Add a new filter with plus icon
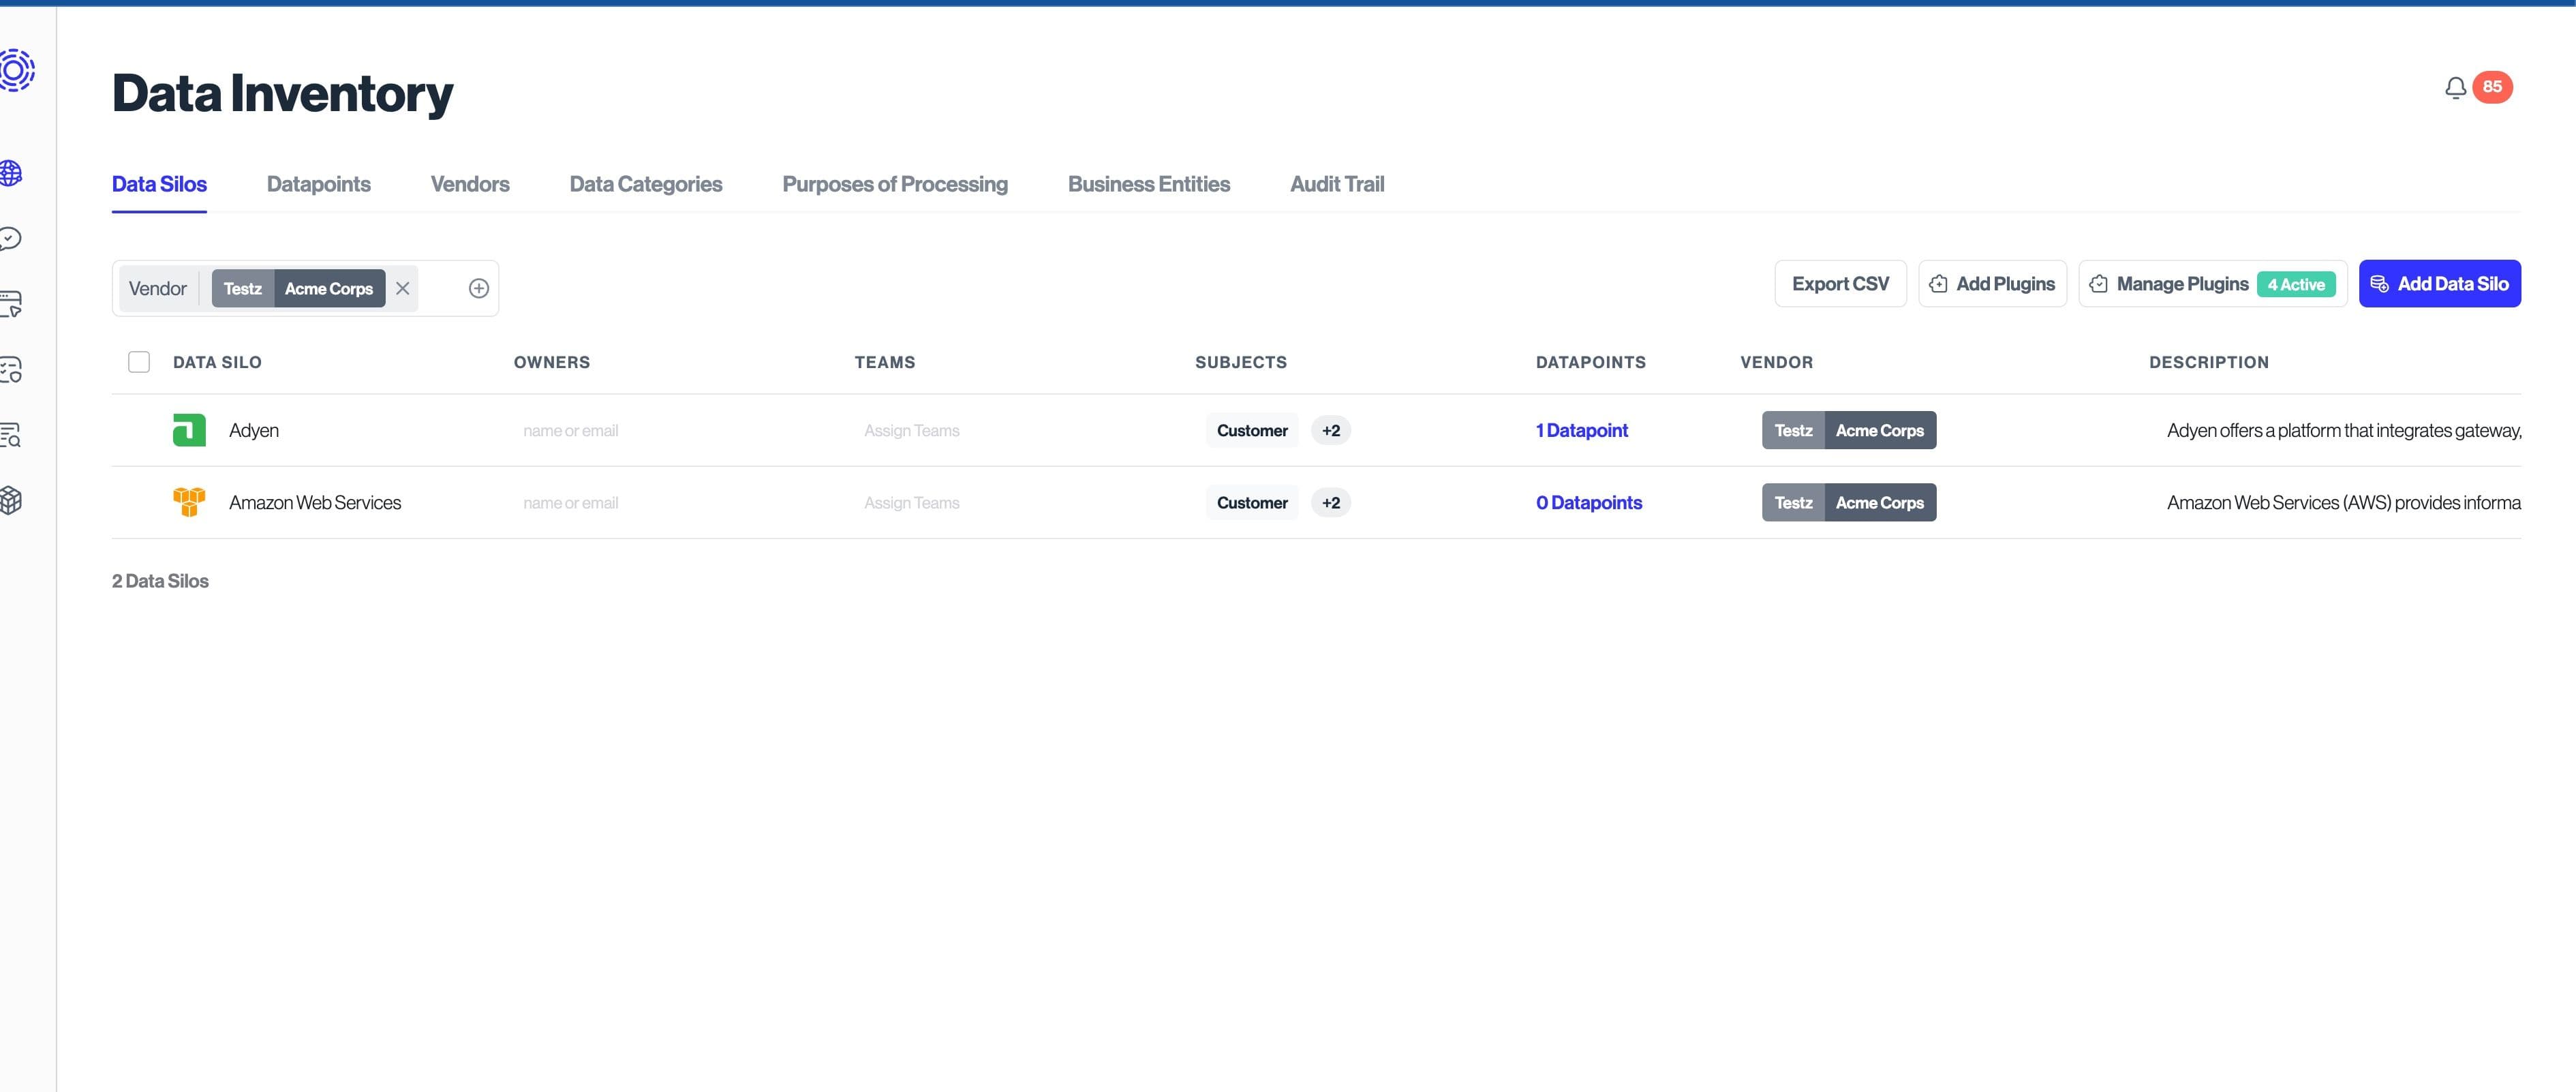The image size is (2576, 1092). click(x=479, y=288)
